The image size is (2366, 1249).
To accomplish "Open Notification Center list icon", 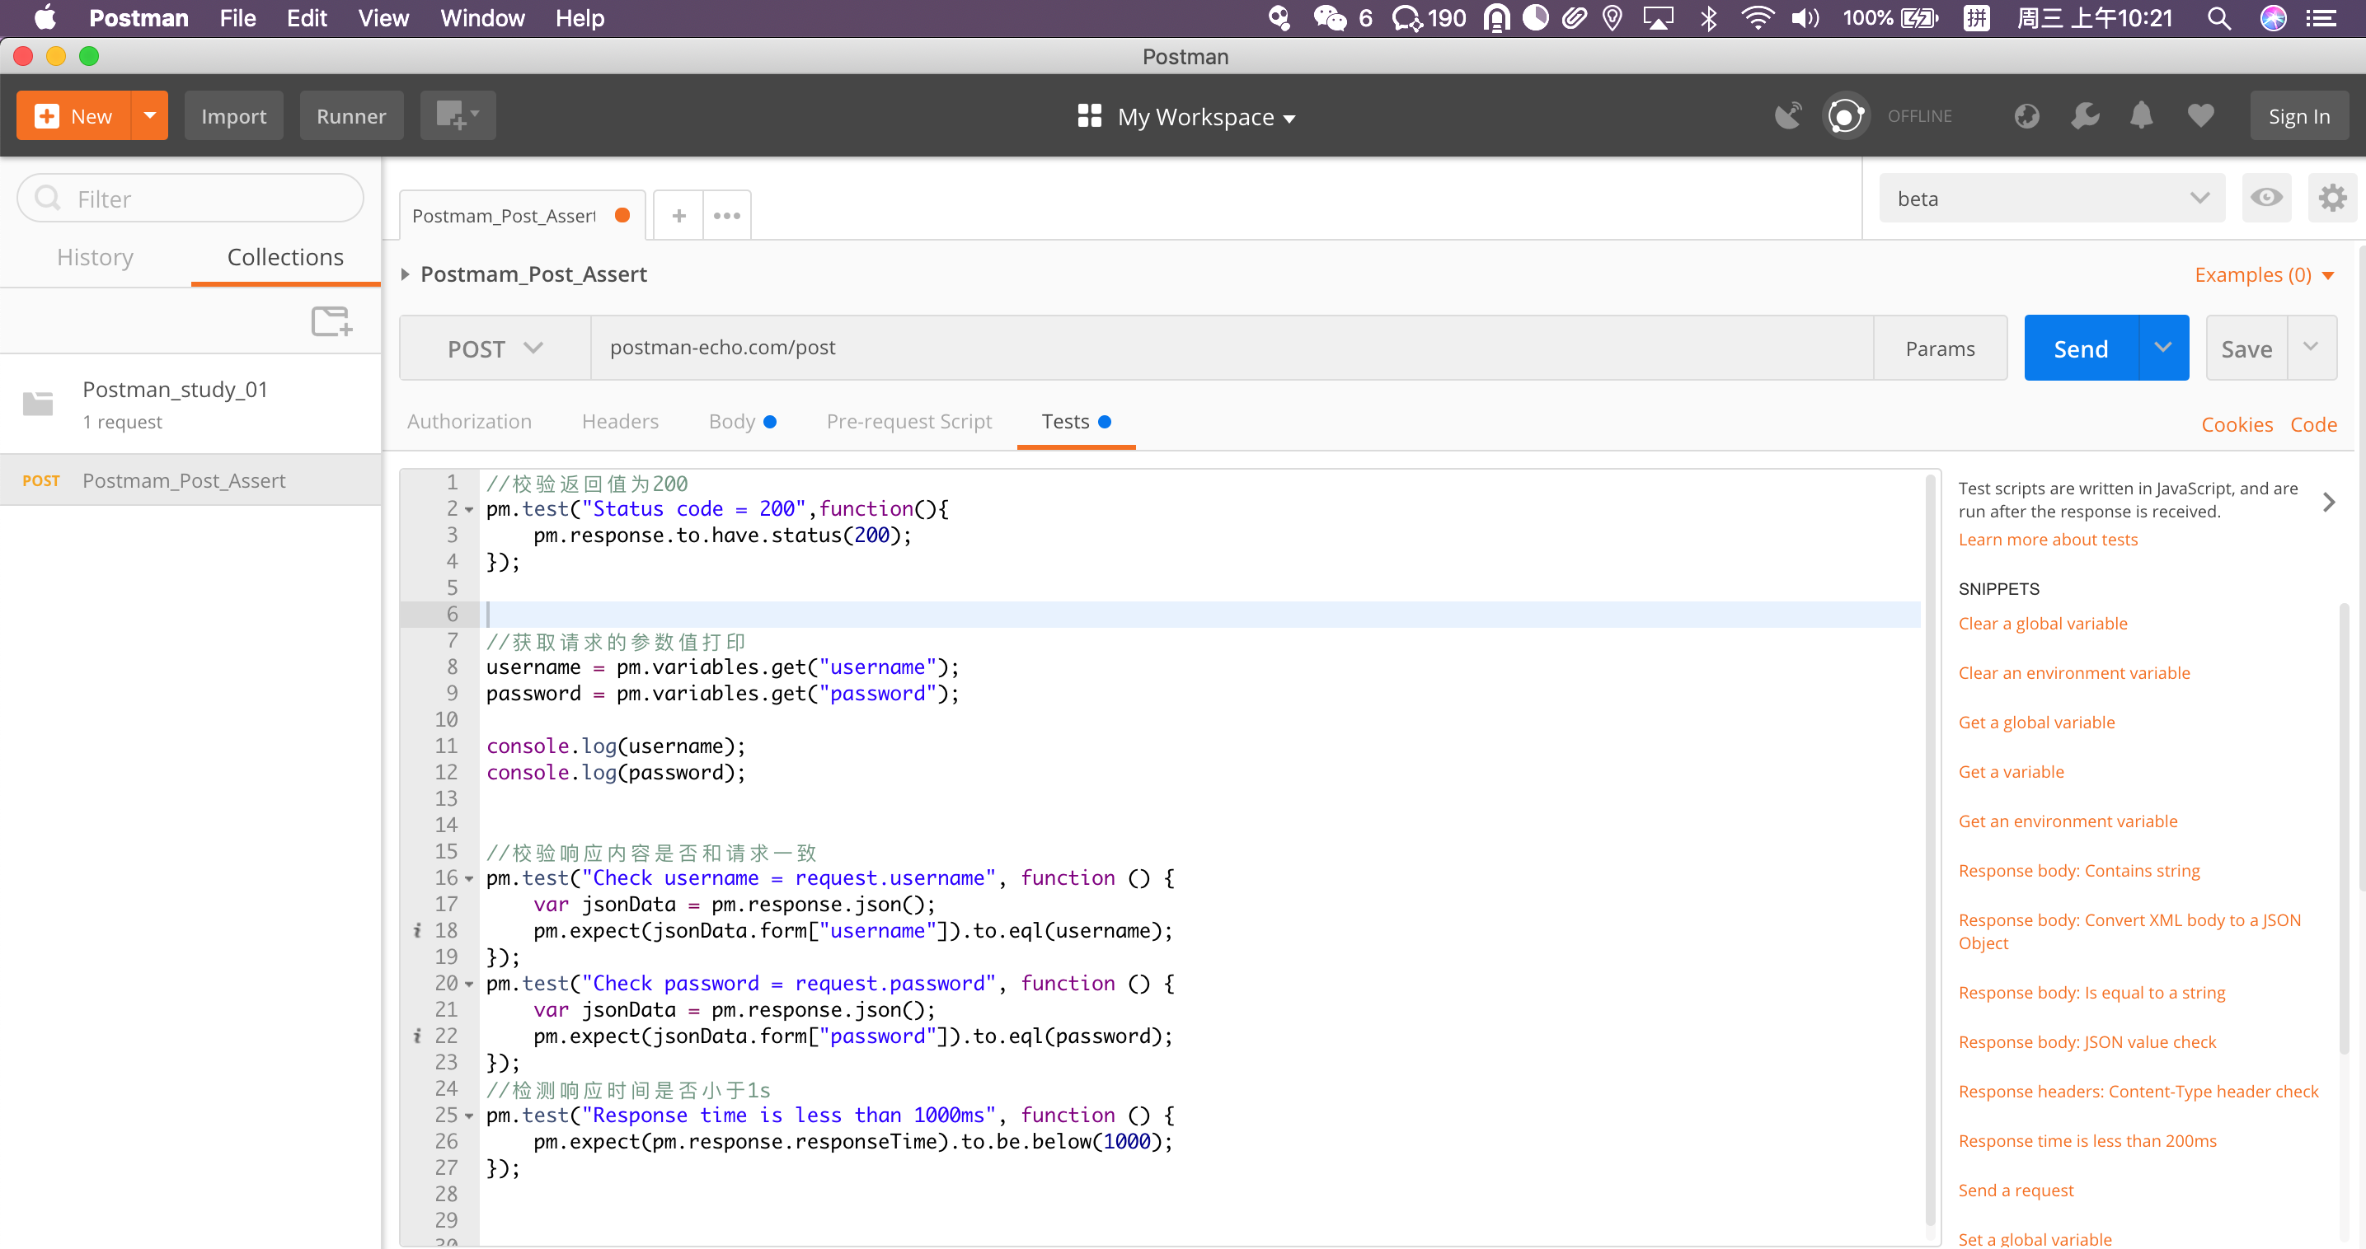I will pyautogui.click(x=2321, y=18).
